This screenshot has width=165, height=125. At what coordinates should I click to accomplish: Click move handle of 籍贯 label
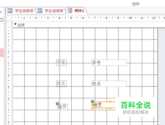point(57,104)
